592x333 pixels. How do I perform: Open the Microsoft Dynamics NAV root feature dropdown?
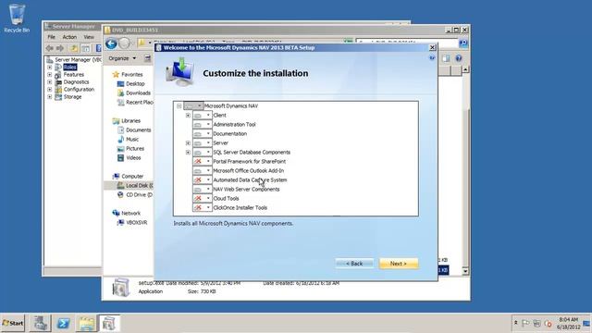tap(193, 106)
